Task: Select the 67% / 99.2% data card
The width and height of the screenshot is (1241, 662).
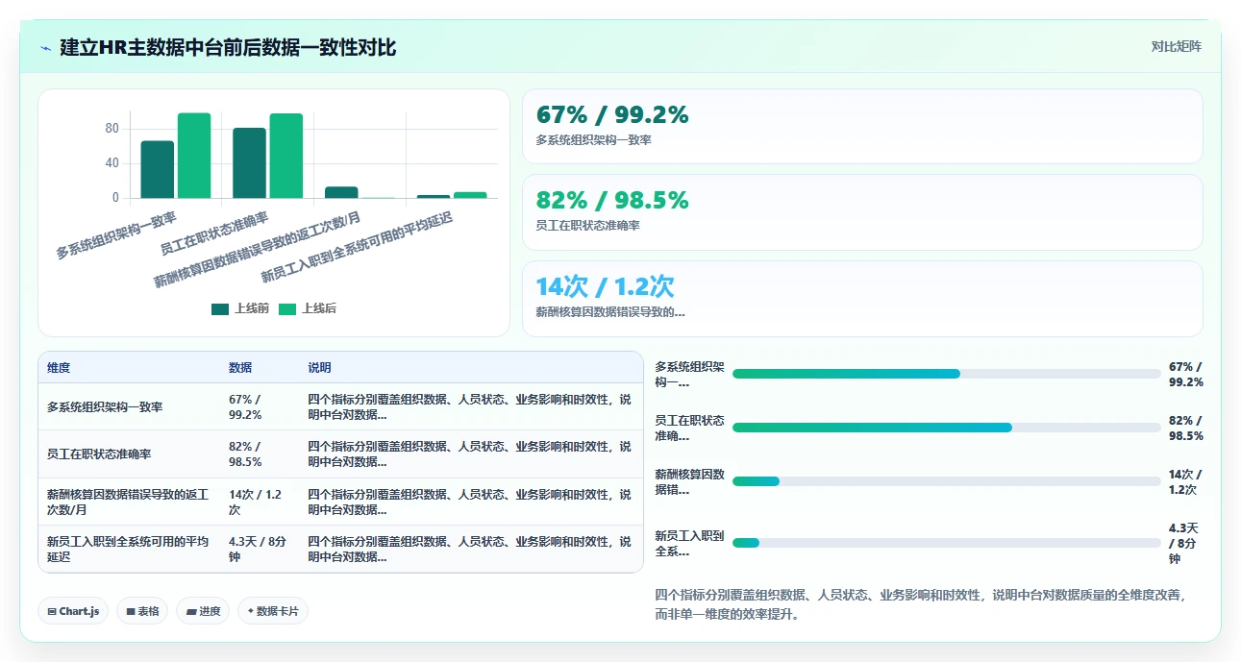Action: coord(862,127)
